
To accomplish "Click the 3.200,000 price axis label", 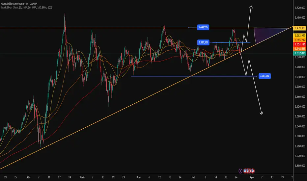I will pyautogui.click(x=300, y=87).
